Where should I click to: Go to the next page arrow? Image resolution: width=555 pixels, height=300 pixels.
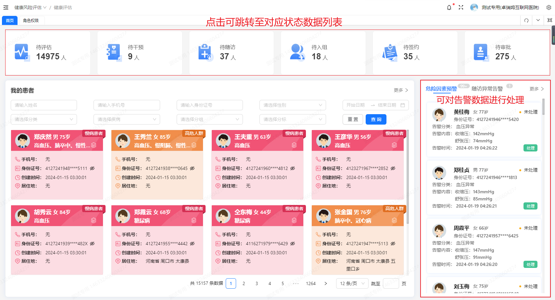click(x=326, y=283)
